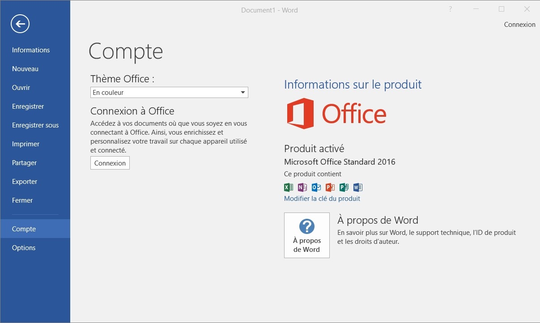
Task: Click the Word icon under Ce produit contient
Action: 357,187
